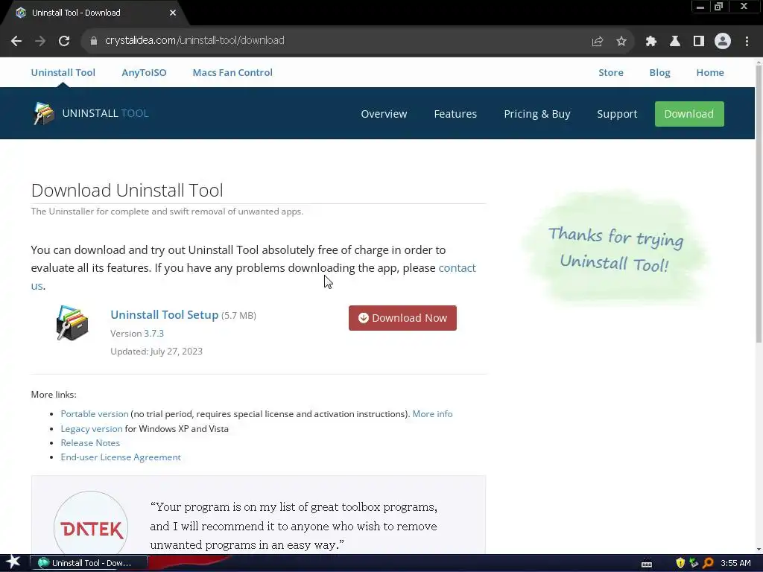Screen dimensions: 763x572
Task: Click the page vertical scrollbar
Action: tap(759, 204)
